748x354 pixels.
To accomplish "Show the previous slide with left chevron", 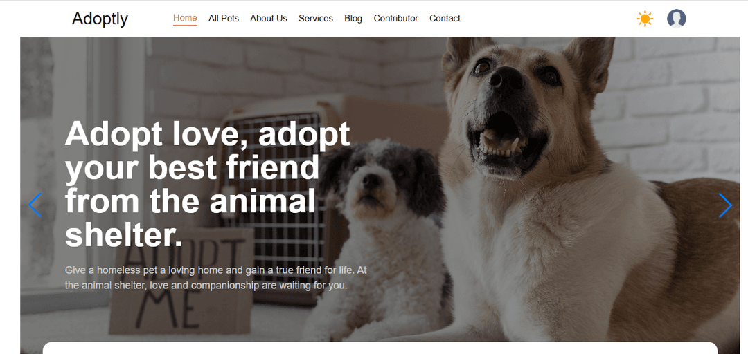I will pyautogui.click(x=35, y=205).
